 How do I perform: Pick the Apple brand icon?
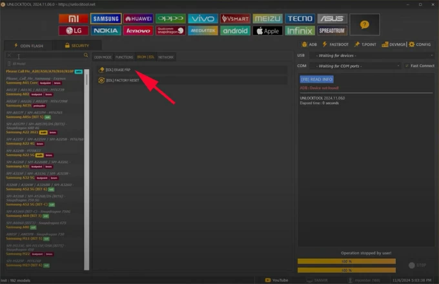[268, 30]
